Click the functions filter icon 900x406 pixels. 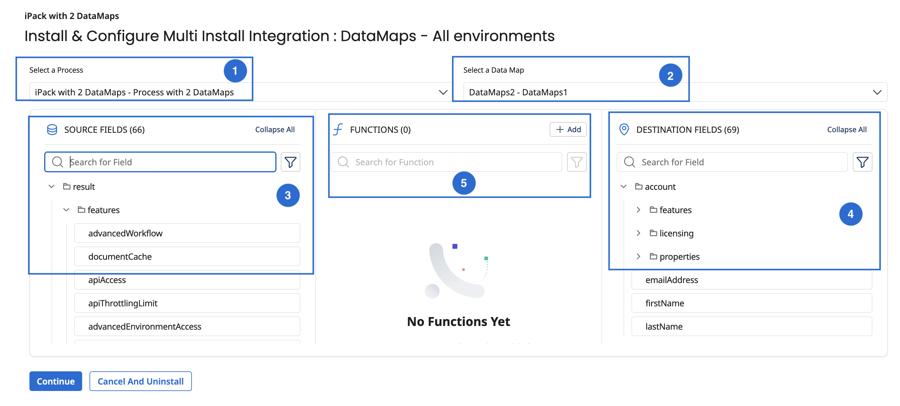click(x=577, y=162)
